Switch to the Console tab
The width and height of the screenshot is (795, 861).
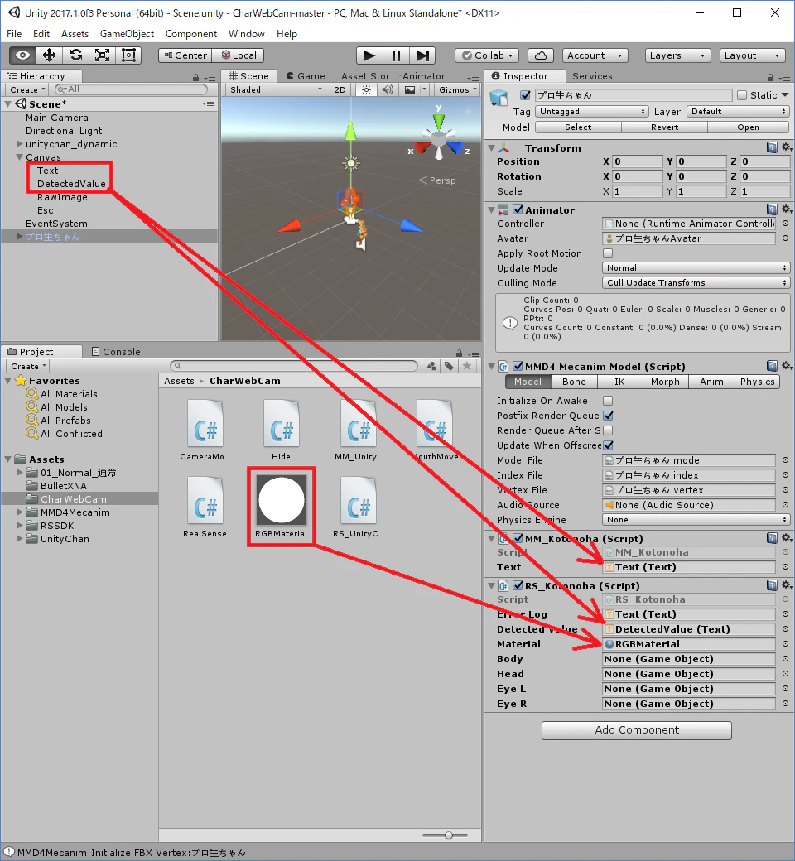coord(116,351)
